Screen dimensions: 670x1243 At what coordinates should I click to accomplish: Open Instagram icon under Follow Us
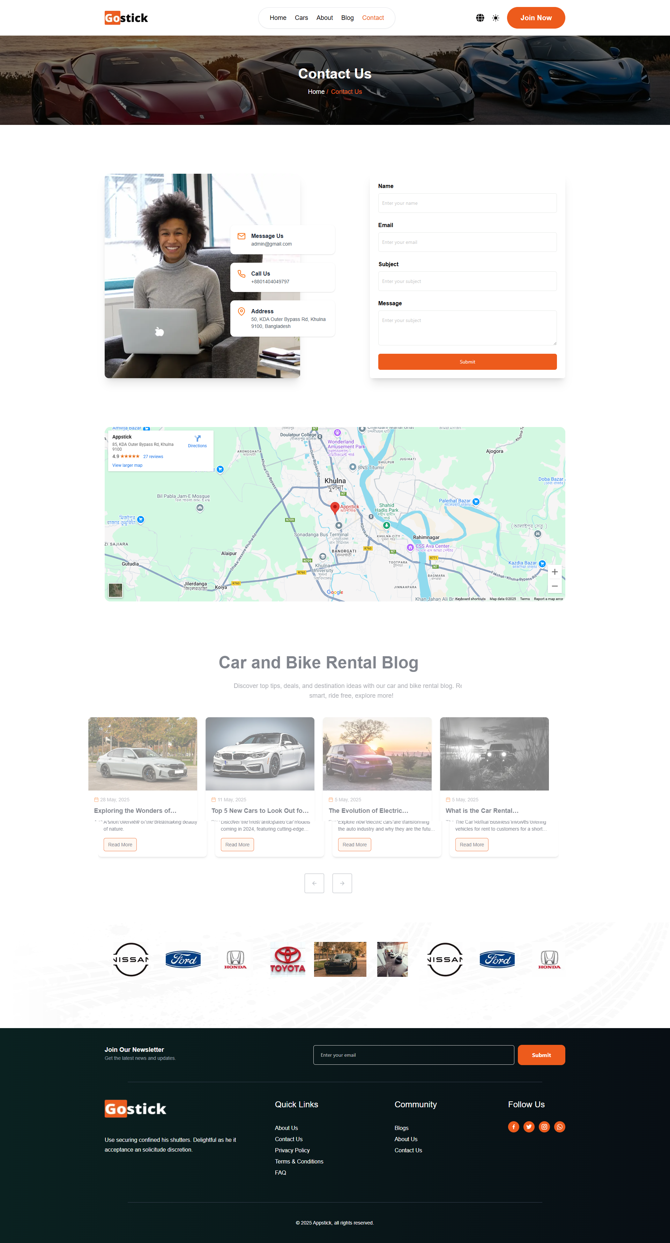point(544,1127)
